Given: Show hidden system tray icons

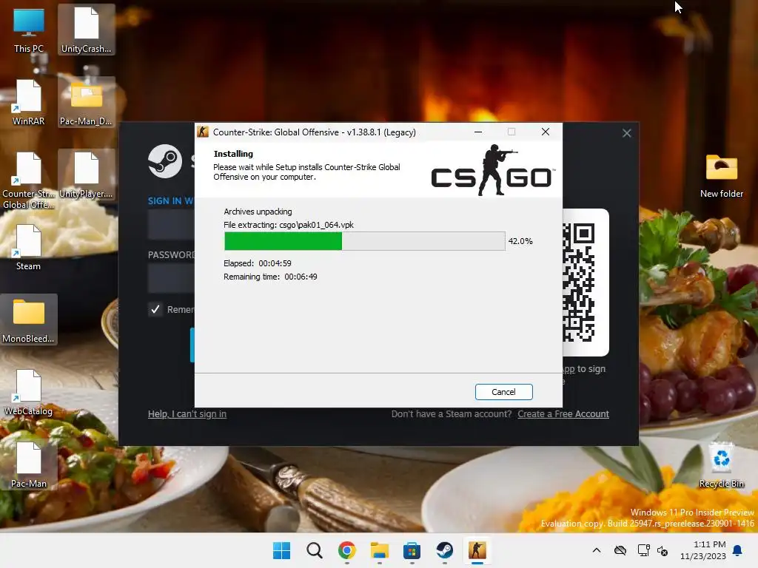Looking at the screenshot, I should [x=597, y=550].
